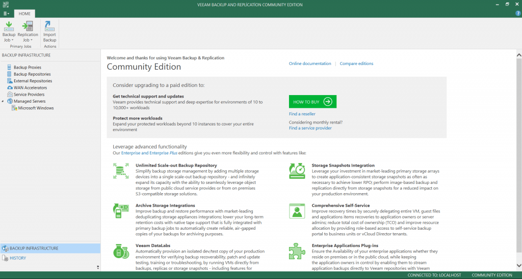Click the Replication Job ribbon icon
This screenshot has height=279, width=522.
28,27
